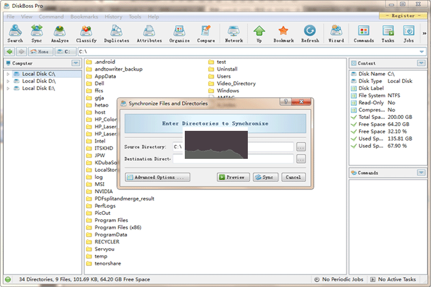Cancel the synchronize dialog
The width and height of the screenshot is (431, 287).
293,177
